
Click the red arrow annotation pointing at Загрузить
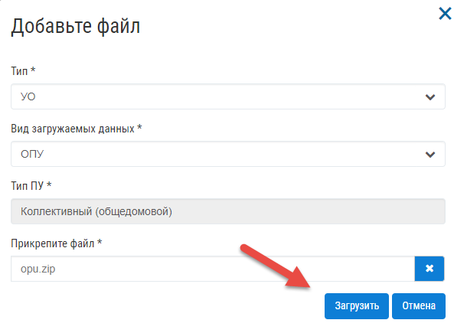[275, 266]
